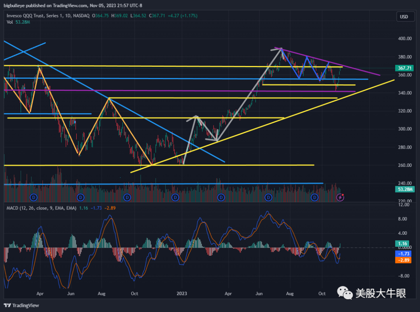Screen dimensions: 420x312
Task: Click the 380.00 price axis label
Action: click(x=405, y=57)
